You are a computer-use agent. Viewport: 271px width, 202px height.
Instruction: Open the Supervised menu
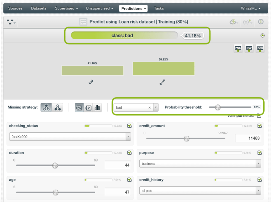66,8
